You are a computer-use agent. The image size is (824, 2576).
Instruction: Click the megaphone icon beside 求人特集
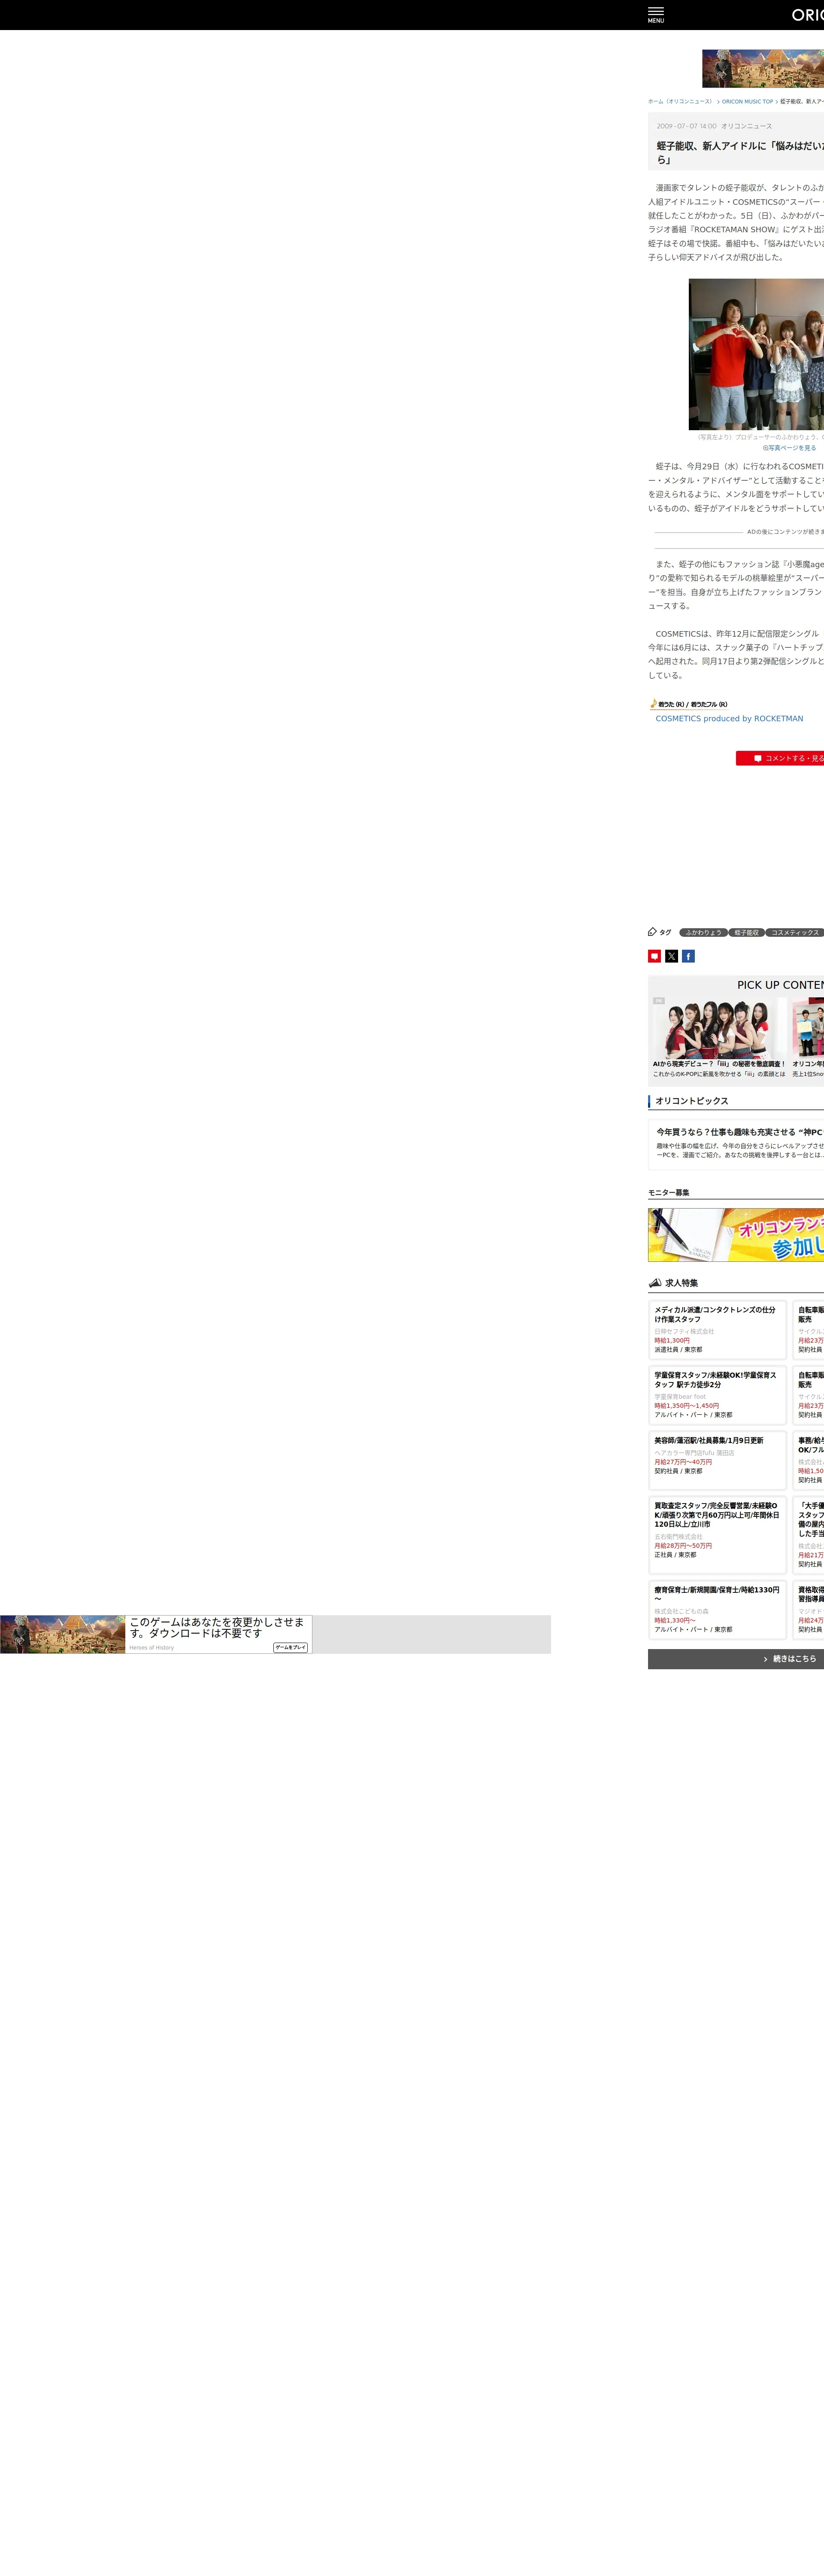tap(655, 1282)
